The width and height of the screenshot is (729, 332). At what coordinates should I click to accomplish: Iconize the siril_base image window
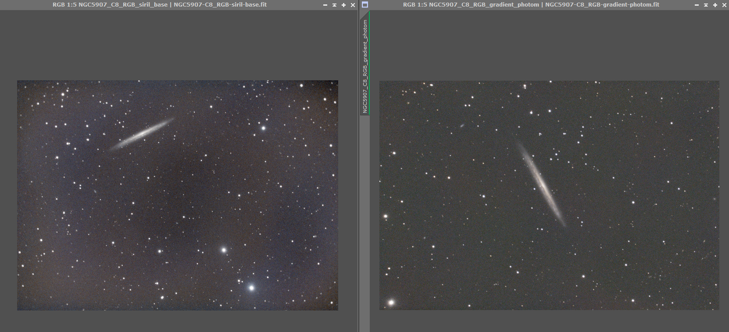[x=325, y=5]
